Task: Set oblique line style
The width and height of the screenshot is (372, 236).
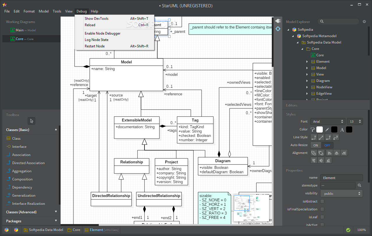Action: click(x=321, y=137)
